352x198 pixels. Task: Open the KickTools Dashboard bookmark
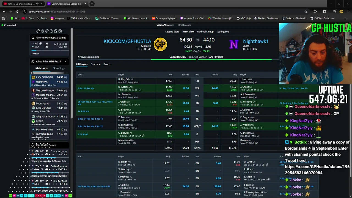point(322,18)
